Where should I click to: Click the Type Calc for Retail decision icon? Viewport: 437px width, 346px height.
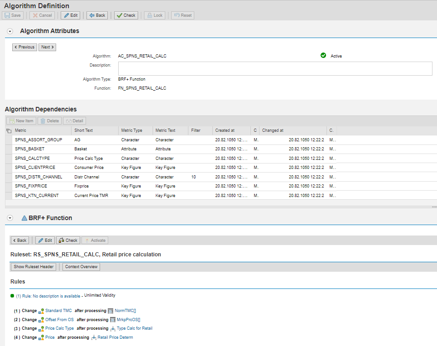(113, 328)
